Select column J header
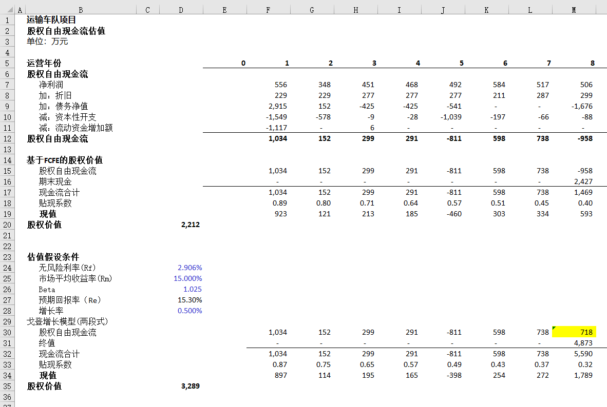607x407 pixels. 443,10
